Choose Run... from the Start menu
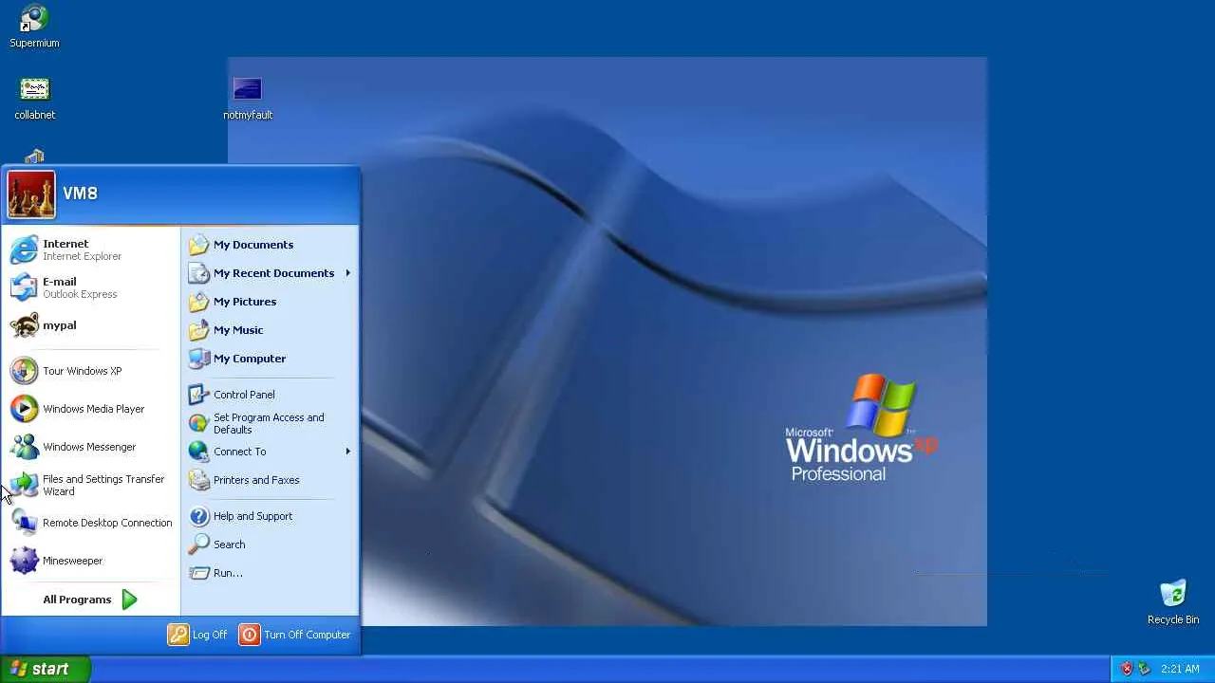Screen dimensions: 1215x683 pyautogui.click(x=270, y=573)
